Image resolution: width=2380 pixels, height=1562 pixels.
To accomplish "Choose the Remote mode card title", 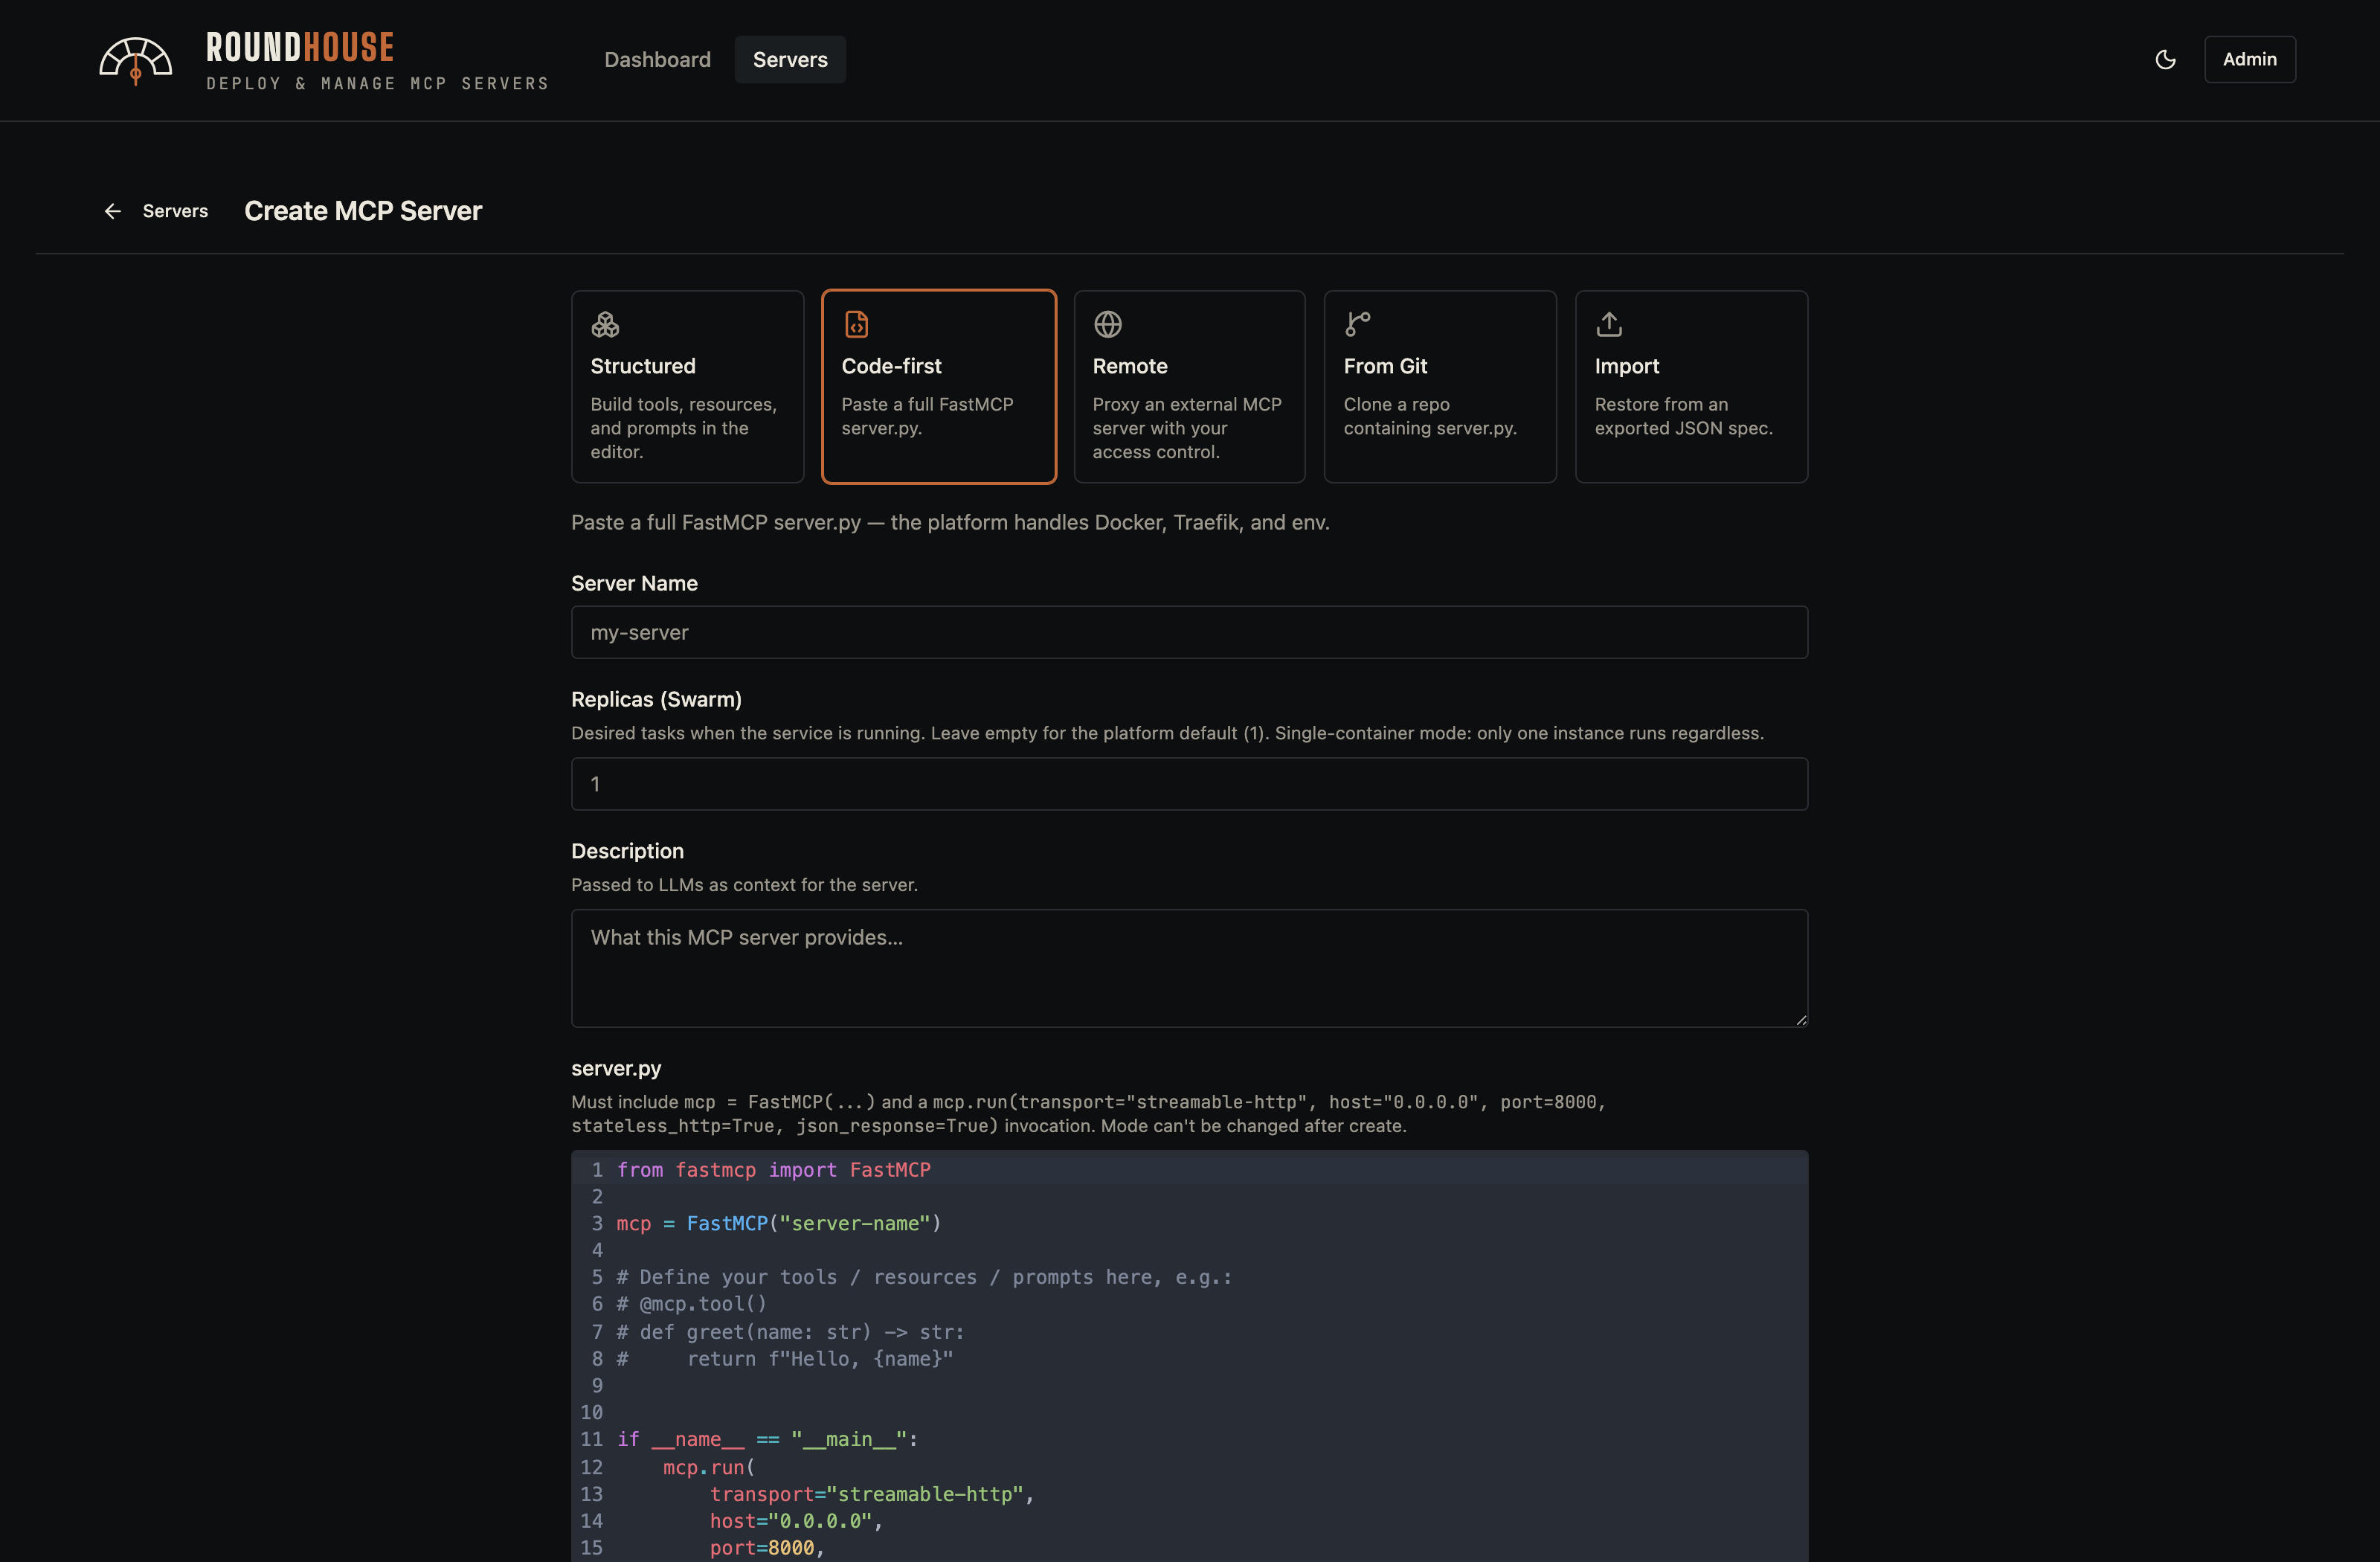I will (1130, 366).
